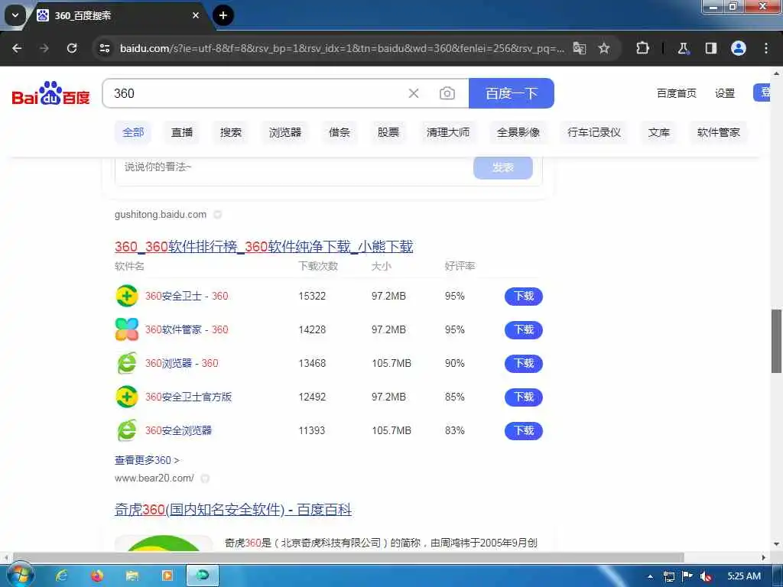Open the 360软件管家 - 360 link

point(187,329)
